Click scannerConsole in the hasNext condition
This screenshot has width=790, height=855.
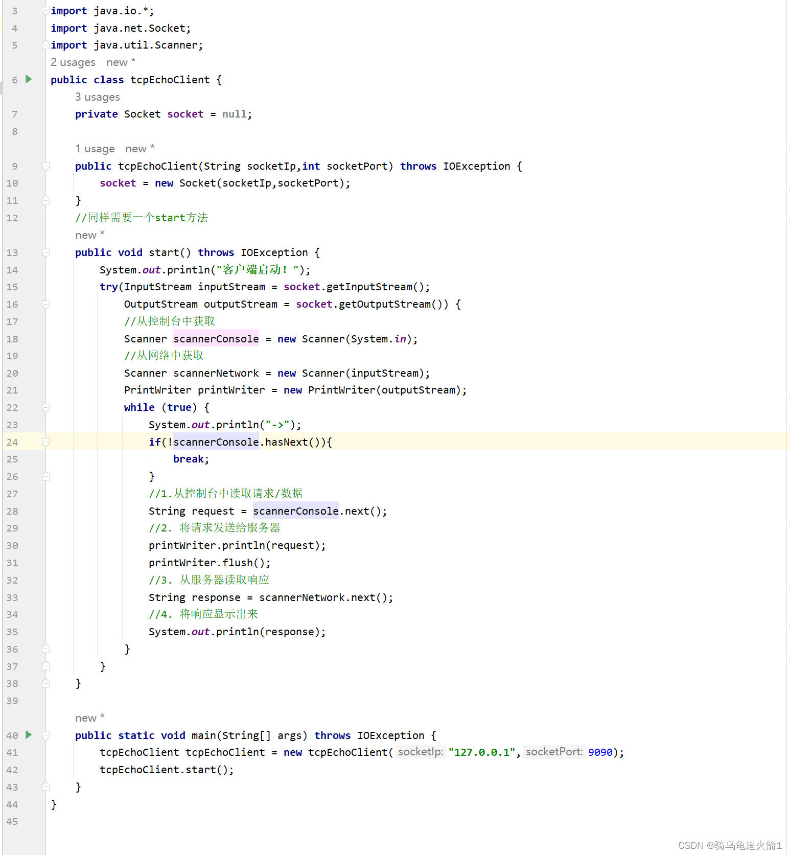coord(216,442)
